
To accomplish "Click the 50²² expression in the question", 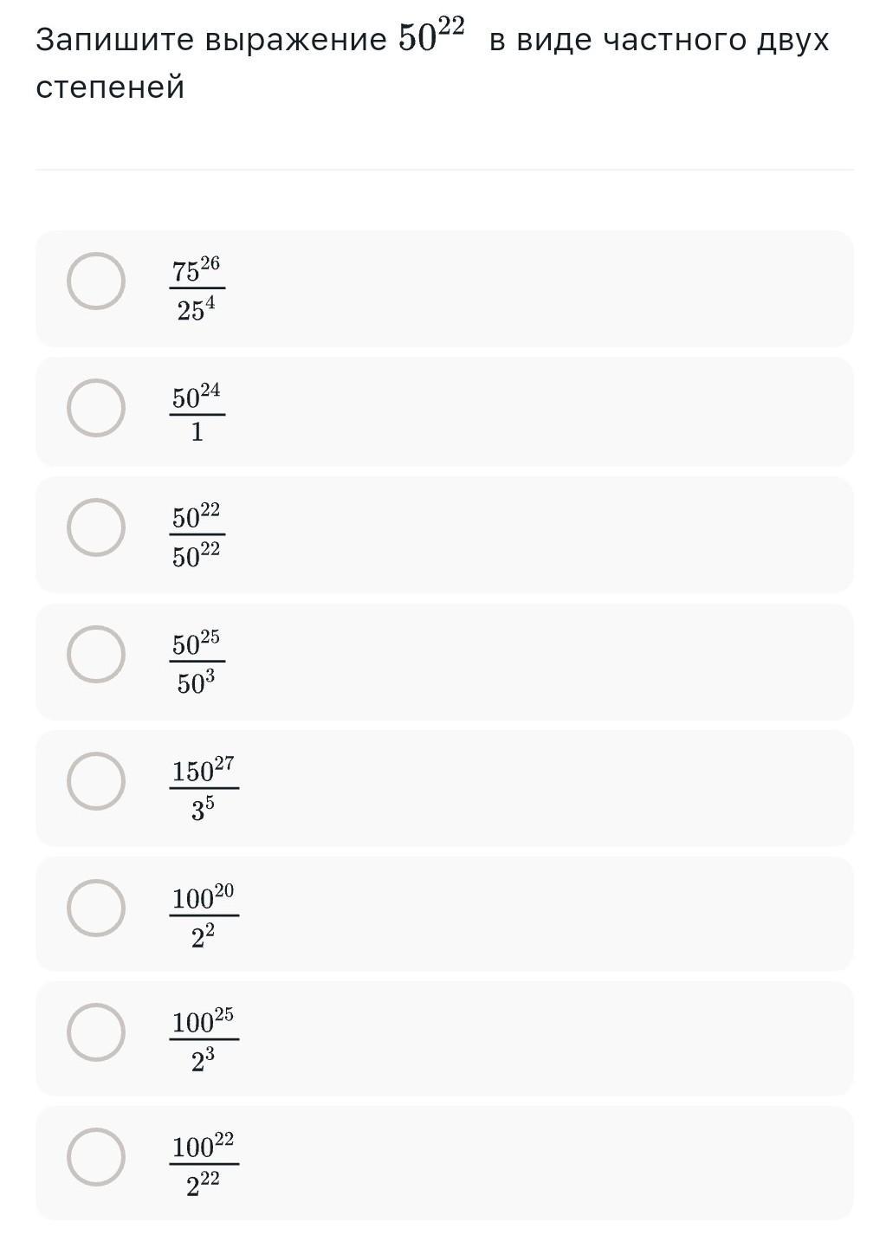I will (x=431, y=36).
